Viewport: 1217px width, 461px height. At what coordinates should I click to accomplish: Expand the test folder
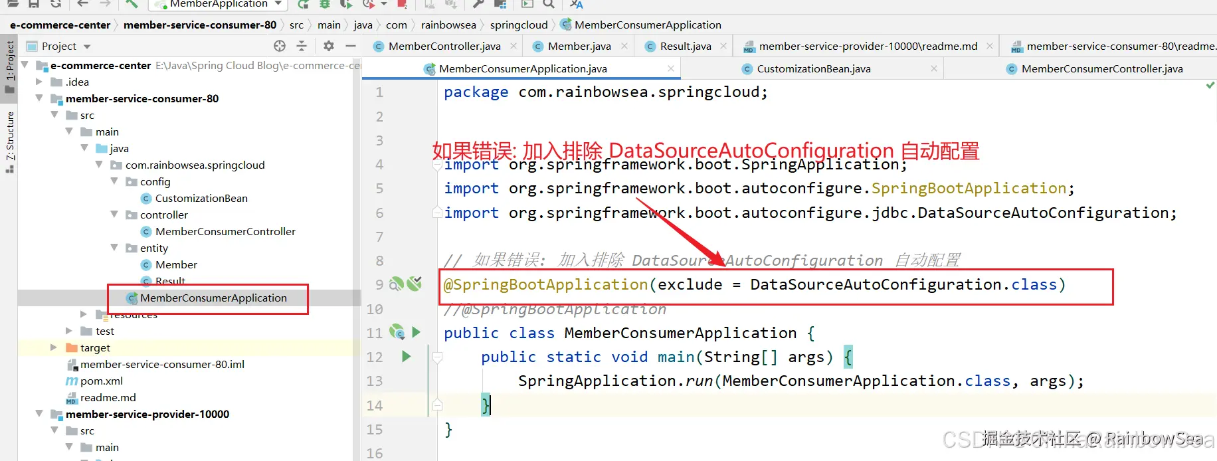69,331
